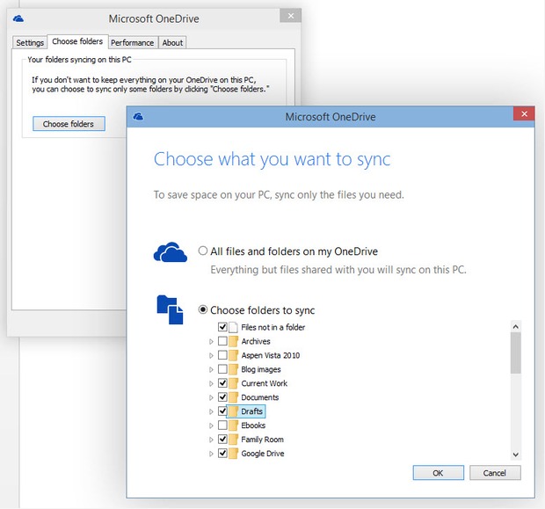
Task: Expand the Family Room folder
Action: (211, 440)
